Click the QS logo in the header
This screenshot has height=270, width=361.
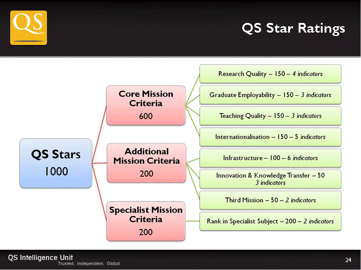(x=29, y=28)
